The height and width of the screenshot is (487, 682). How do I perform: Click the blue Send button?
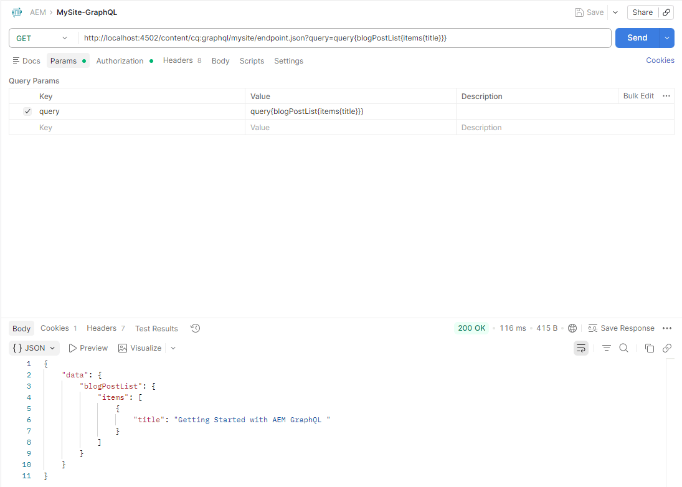(637, 38)
